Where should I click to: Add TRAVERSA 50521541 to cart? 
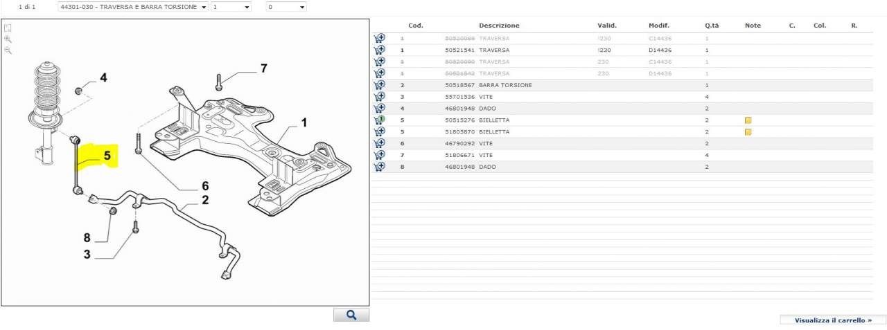tap(379, 50)
